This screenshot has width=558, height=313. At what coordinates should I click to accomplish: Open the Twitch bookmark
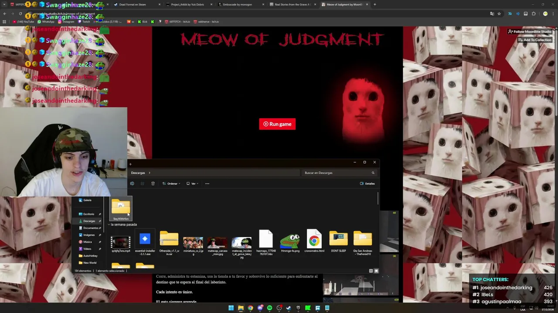(x=84, y=22)
